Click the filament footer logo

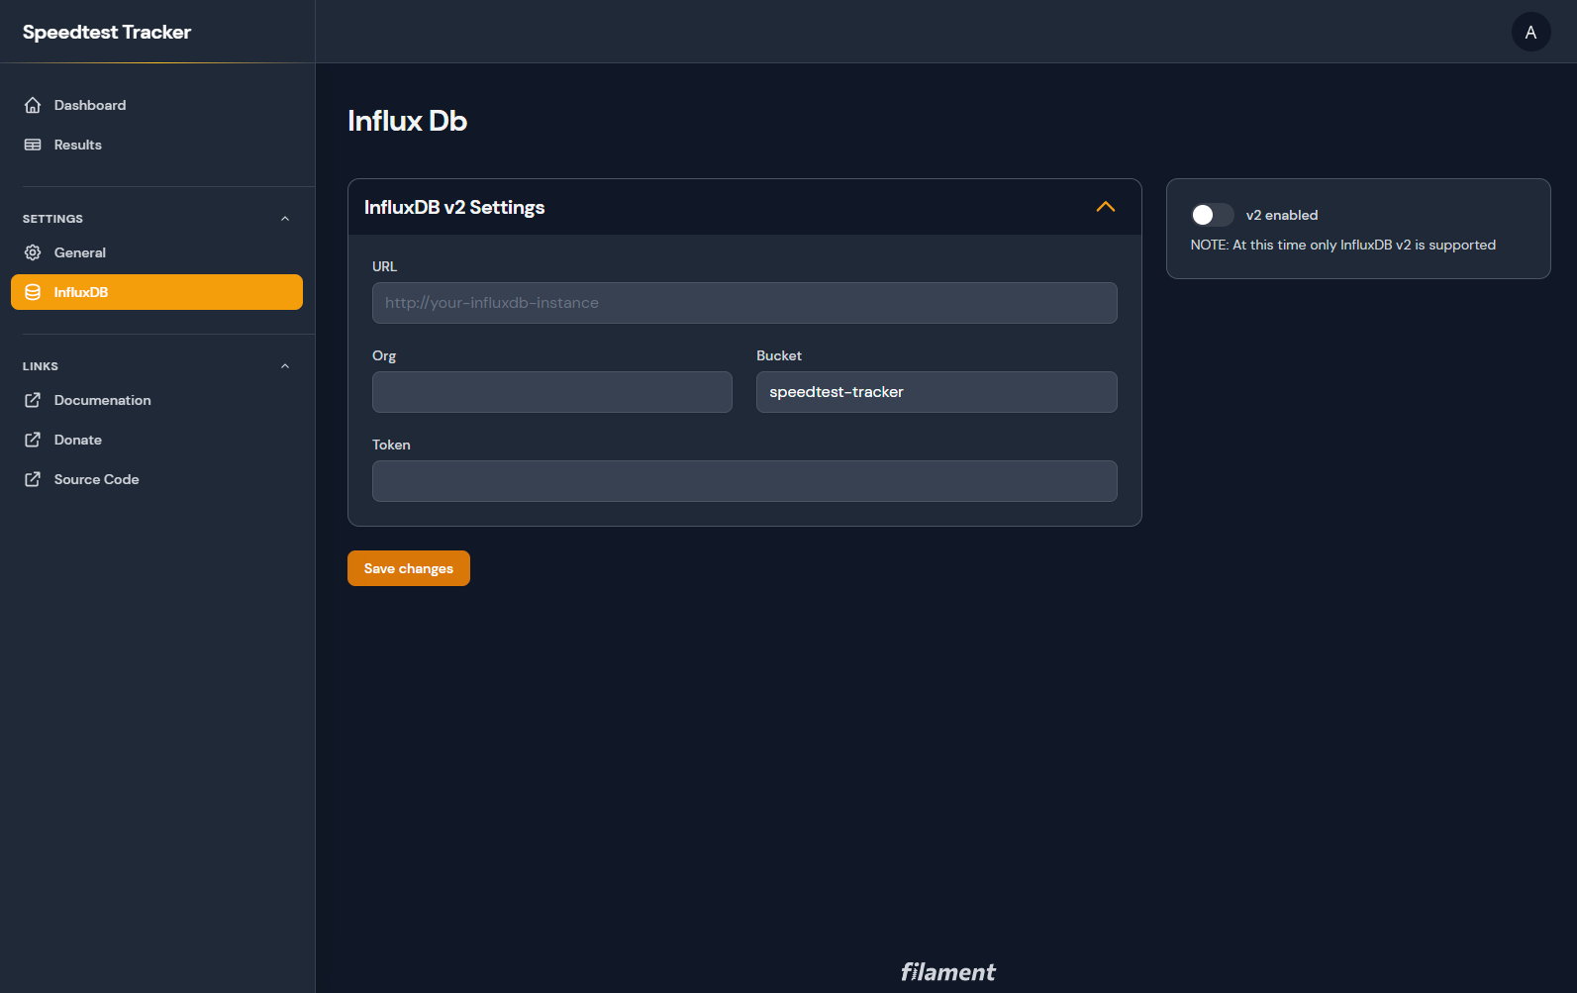pyautogui.click(x=947, y=972)
